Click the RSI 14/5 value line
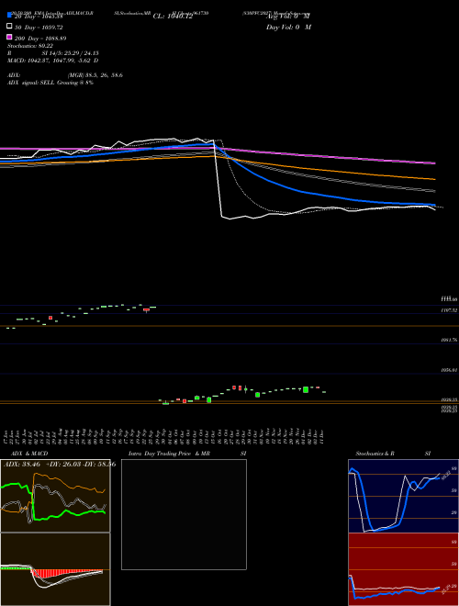This screenshot has height=606, width=459. pyautogui.click(x=53, y=53)
